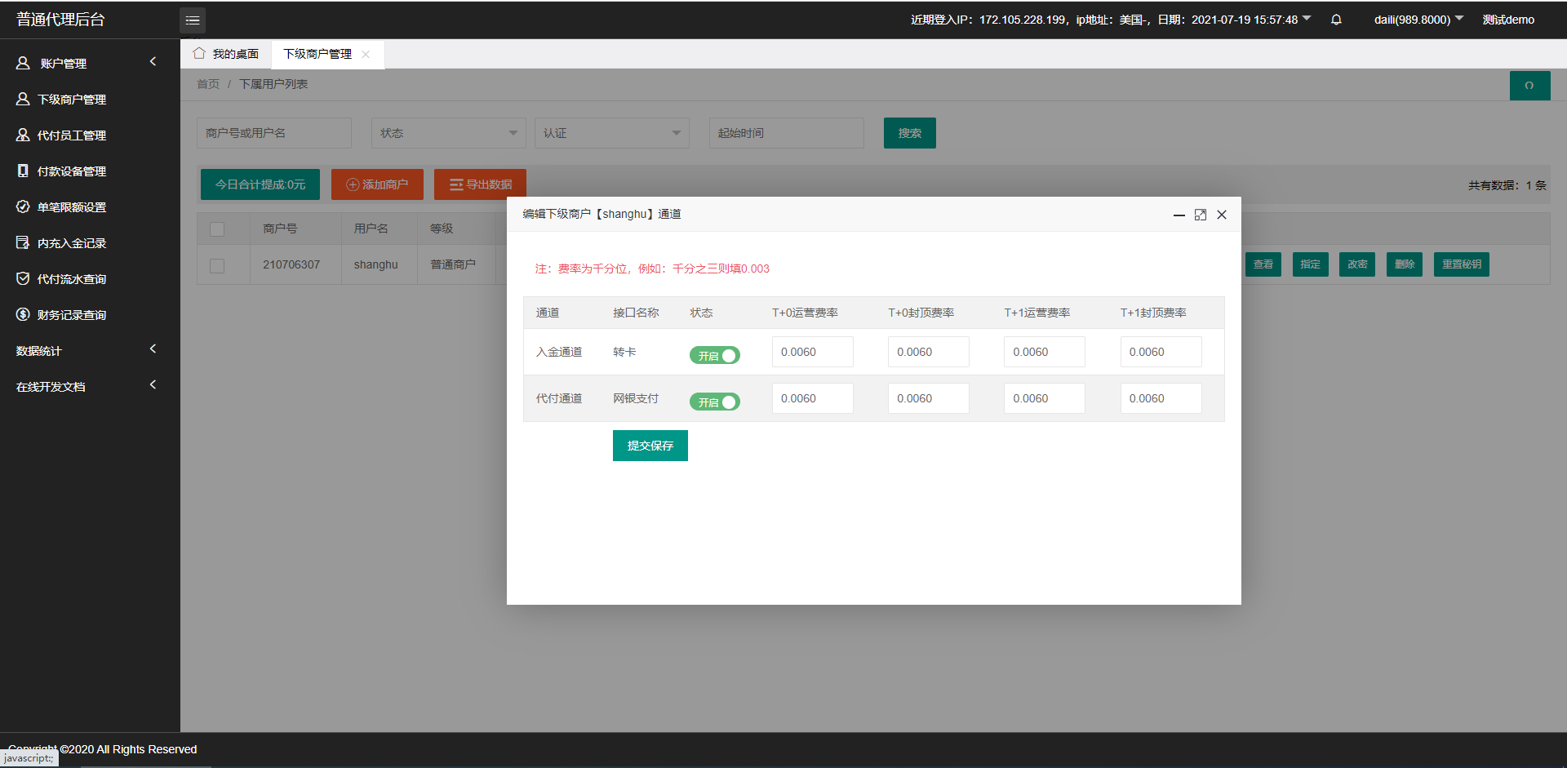Open 内充入金记录 menu item
The height and width of the screenshot is (768, 1567).
(71, 243)
